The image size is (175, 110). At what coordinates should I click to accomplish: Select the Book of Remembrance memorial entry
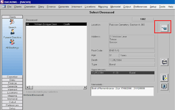pos(122,88)
